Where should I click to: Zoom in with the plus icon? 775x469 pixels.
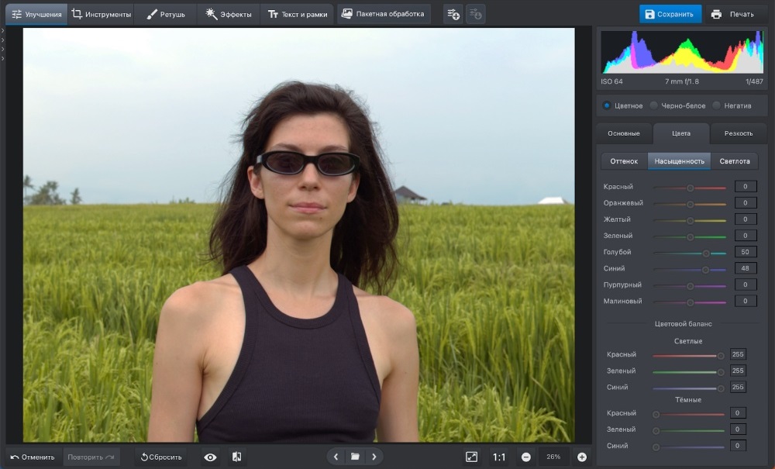coord(582,457)
